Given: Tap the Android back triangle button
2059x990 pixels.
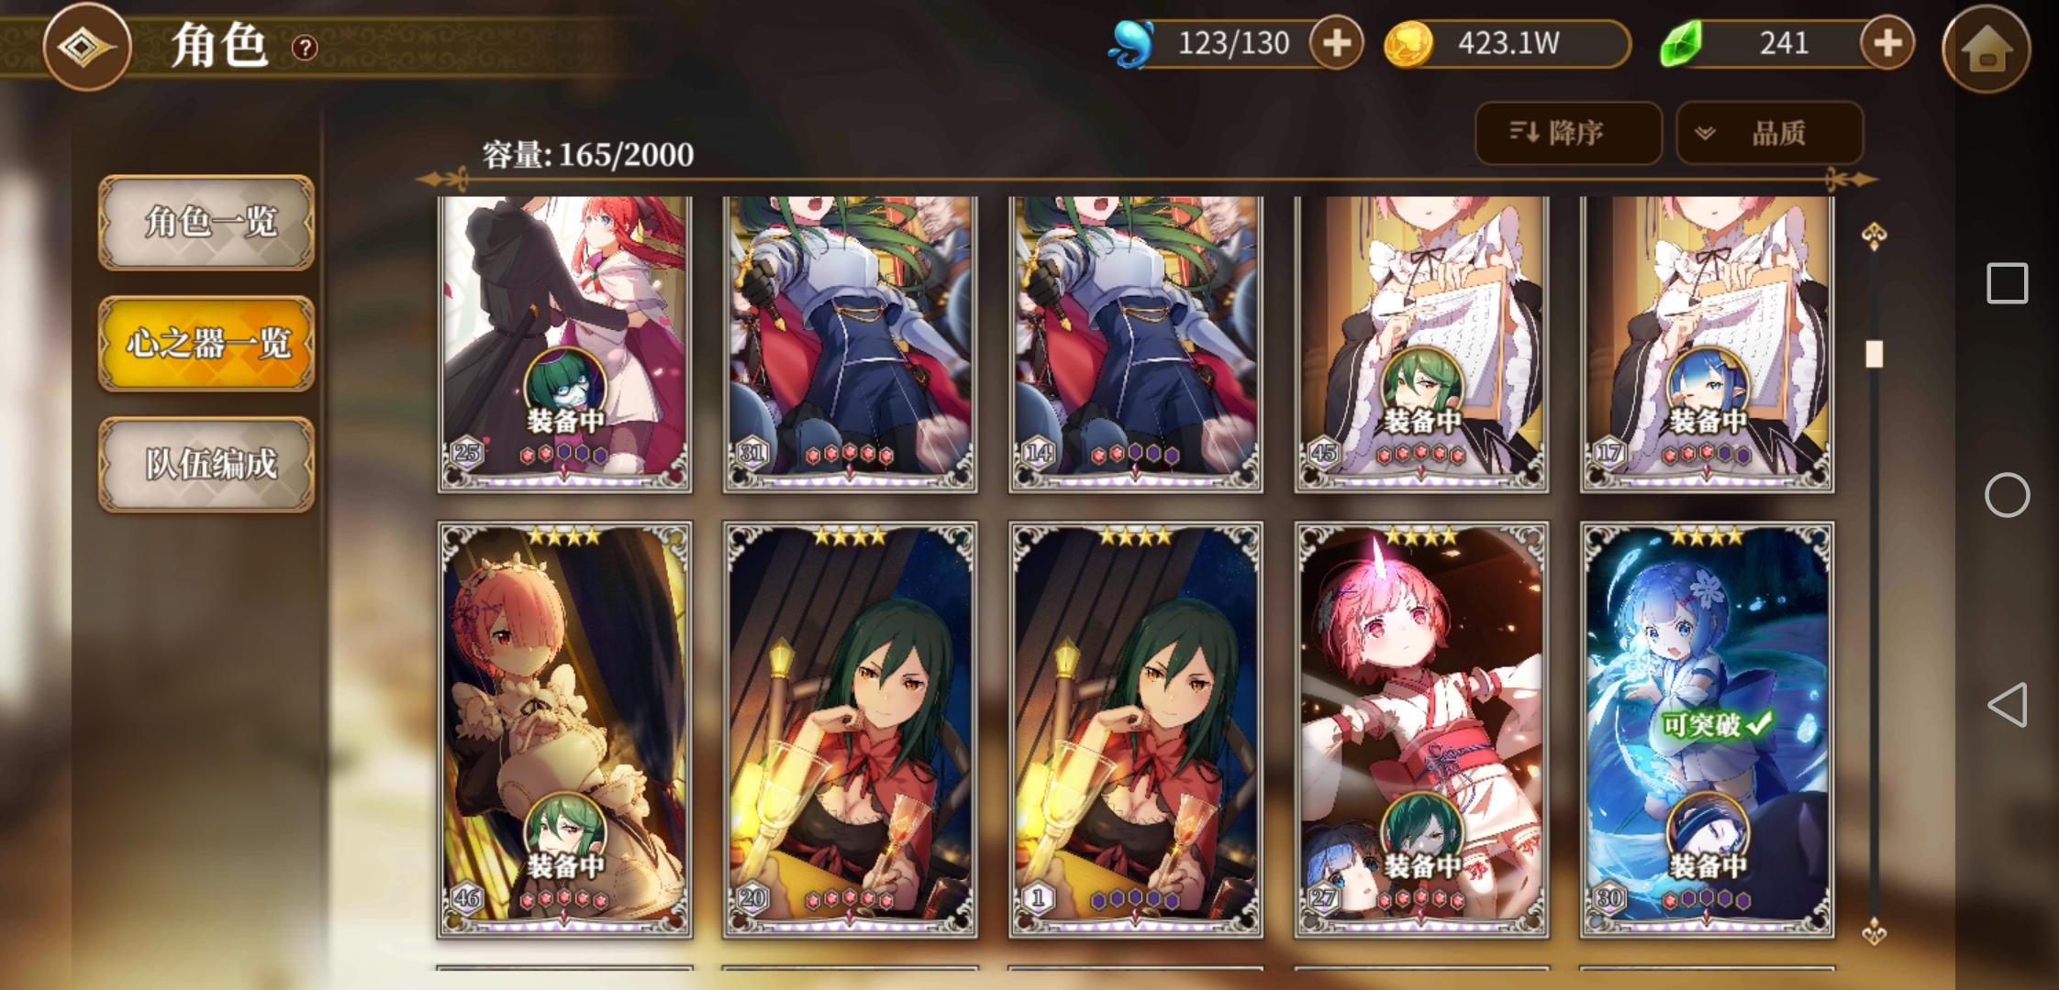Looking at the screenshot, I should point(2007,705).
